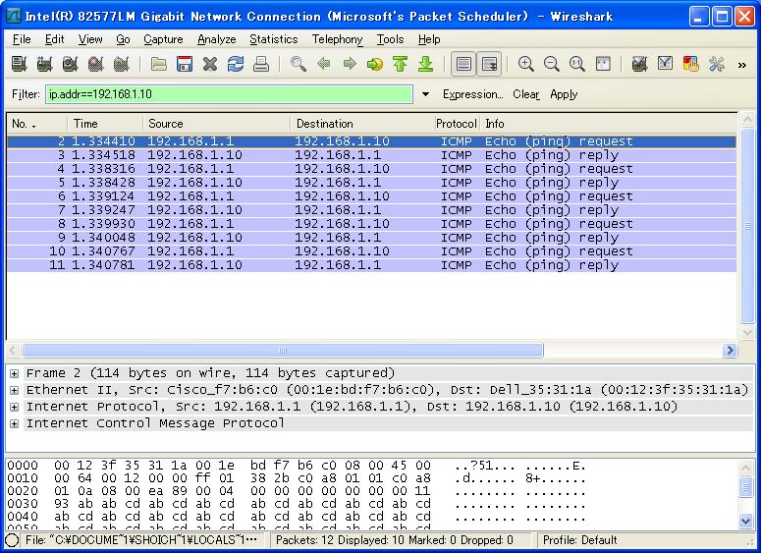Apply the display filter
Image resolution: width=761 pixels, height=553 pixels.
point(564,94)
